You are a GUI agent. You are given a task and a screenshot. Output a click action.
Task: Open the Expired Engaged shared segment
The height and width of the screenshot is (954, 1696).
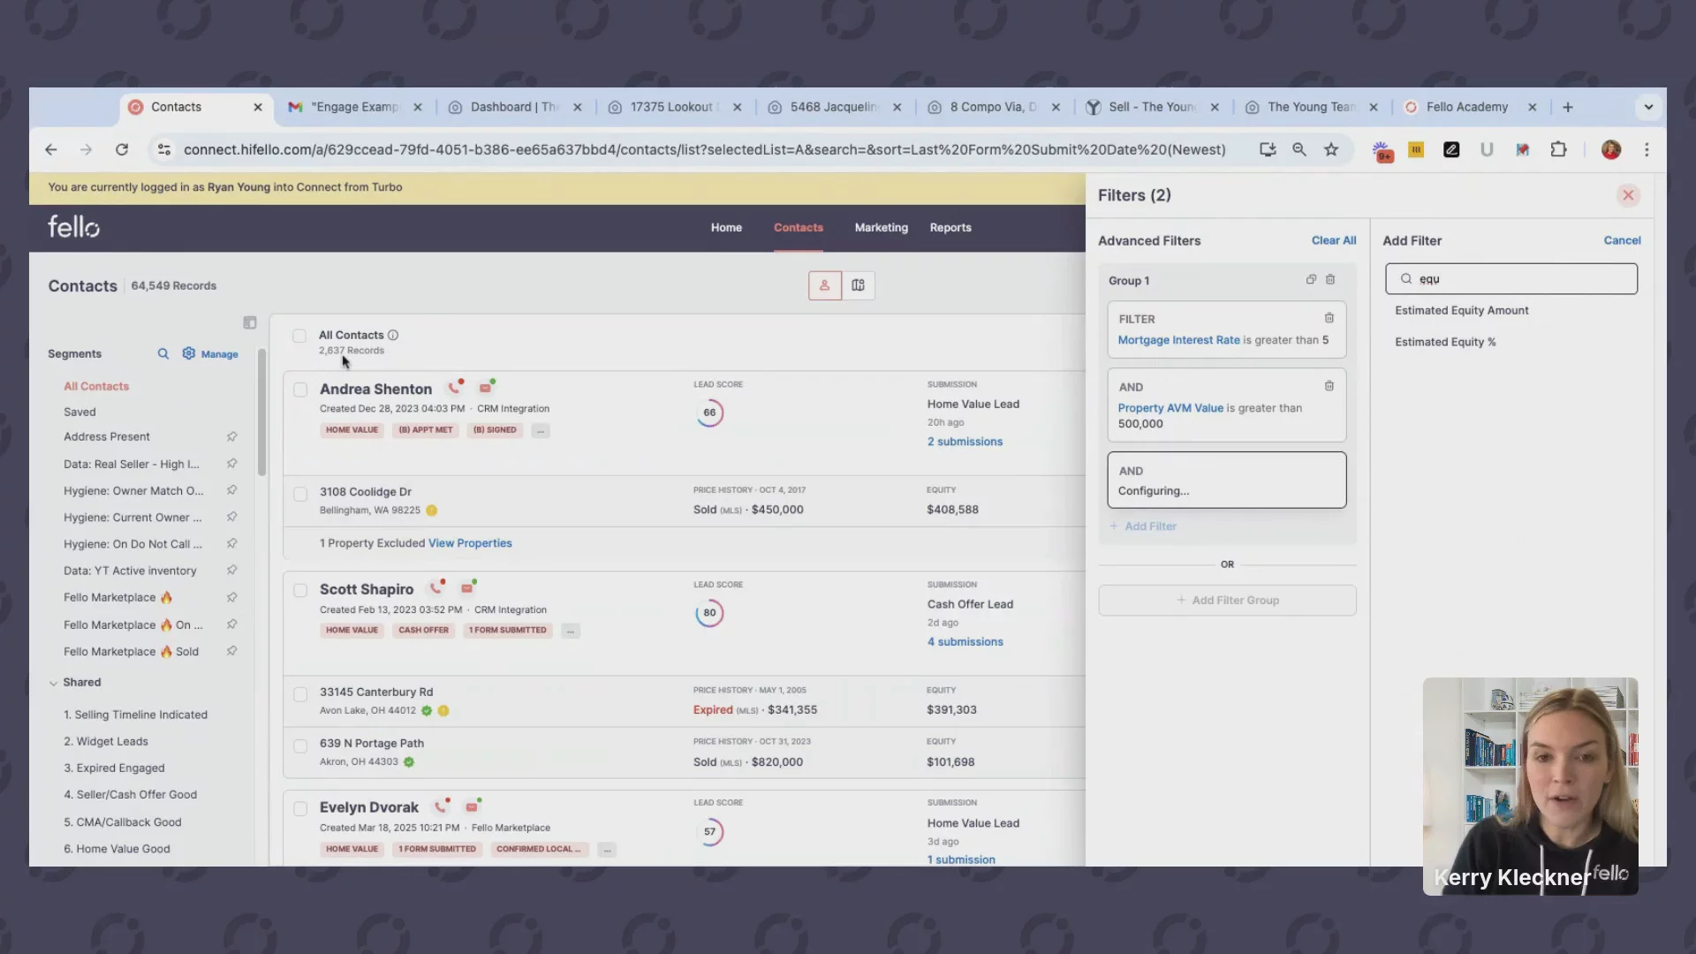click(114, 768)
